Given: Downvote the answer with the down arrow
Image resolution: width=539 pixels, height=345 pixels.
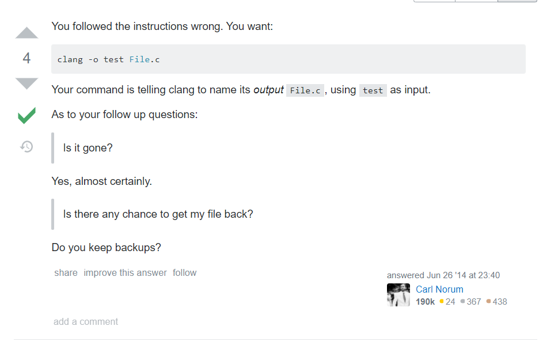Looking at the screenshot, I should click(x=26, y=84).
